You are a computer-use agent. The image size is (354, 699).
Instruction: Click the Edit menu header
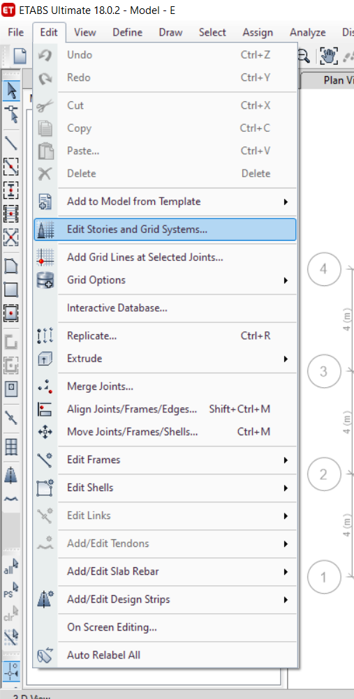pos(49,33)
